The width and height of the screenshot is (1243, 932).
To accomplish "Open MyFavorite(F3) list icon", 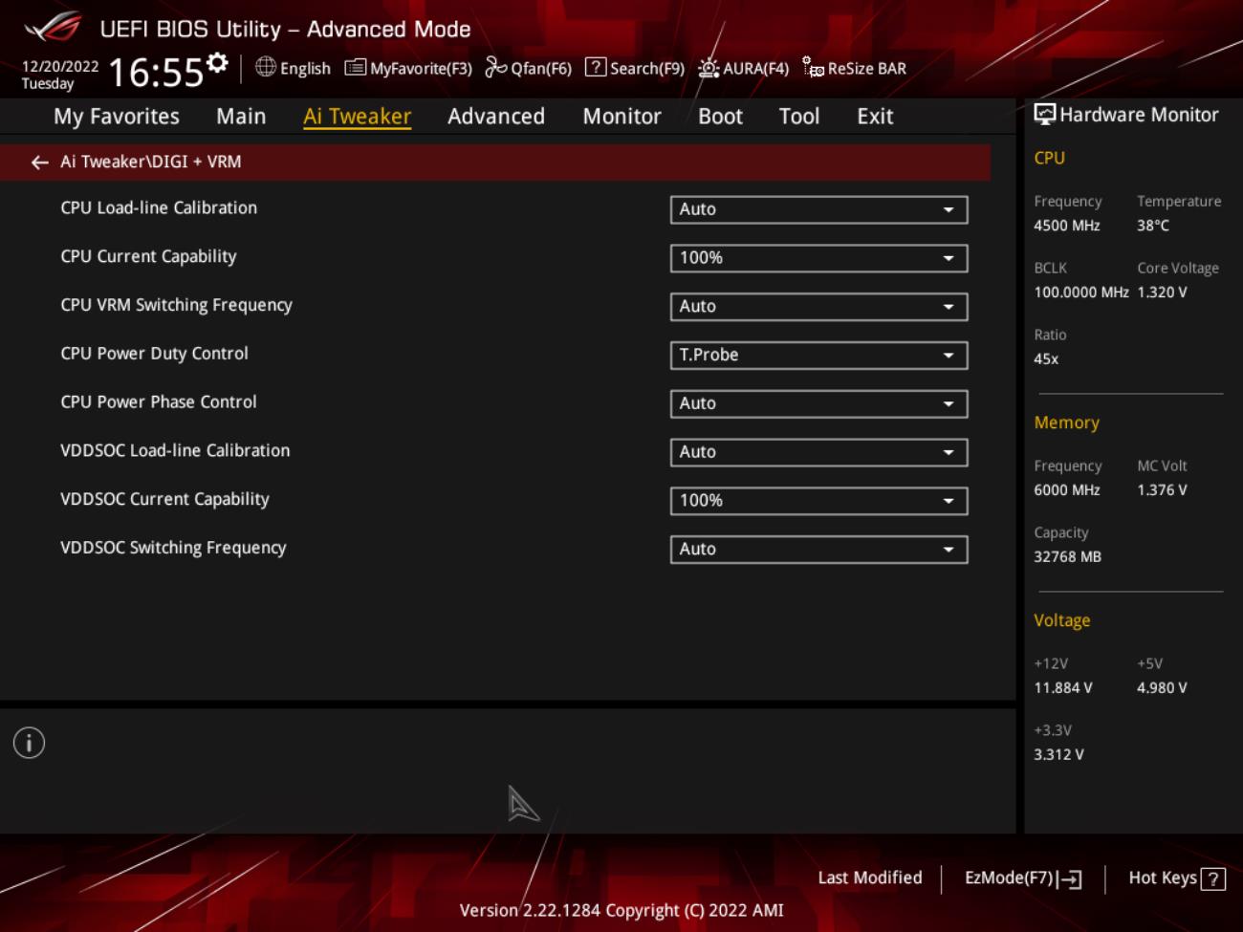I will pyautogui.click(x=355, y=67).
